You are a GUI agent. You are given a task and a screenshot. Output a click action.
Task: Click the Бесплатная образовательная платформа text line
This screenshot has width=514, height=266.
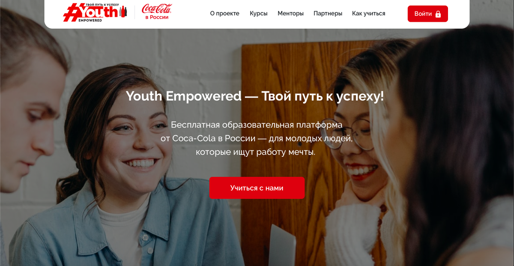pyautogui.click(x=257, y=125)
